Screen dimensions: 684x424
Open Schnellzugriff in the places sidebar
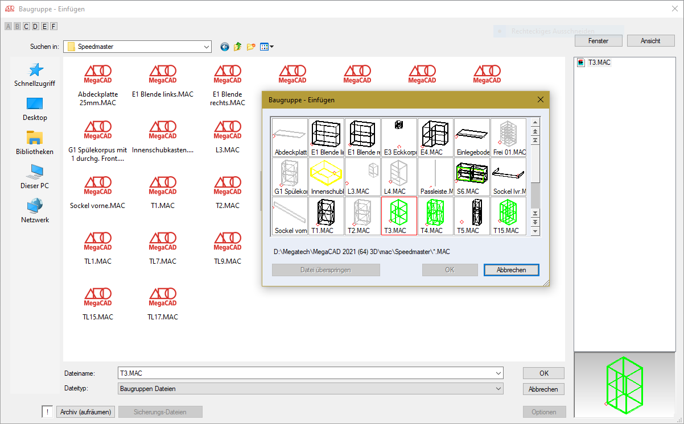tap(35, 74)
